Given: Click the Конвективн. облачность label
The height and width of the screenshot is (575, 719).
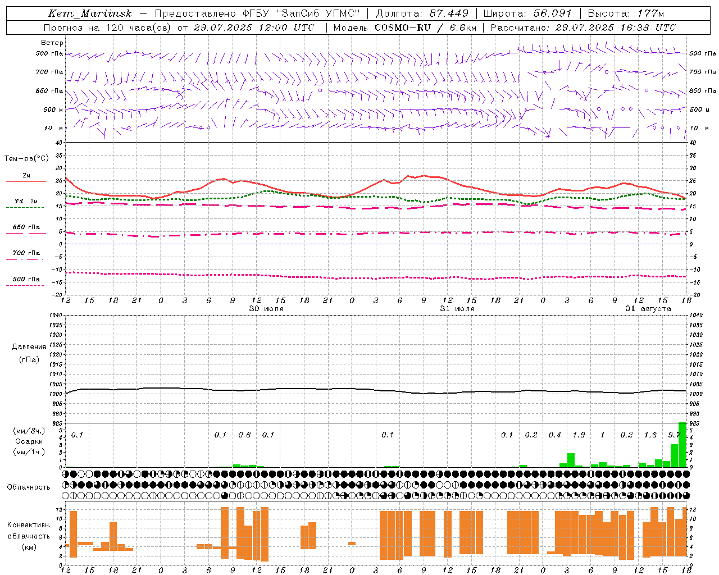Looking at the screenshot, I should 29,531.
